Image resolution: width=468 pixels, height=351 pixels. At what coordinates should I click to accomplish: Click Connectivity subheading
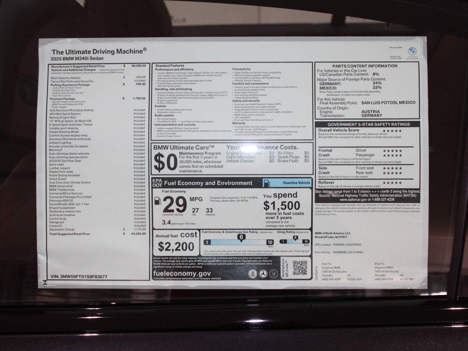pyautogui.click(x=241, y=69)
